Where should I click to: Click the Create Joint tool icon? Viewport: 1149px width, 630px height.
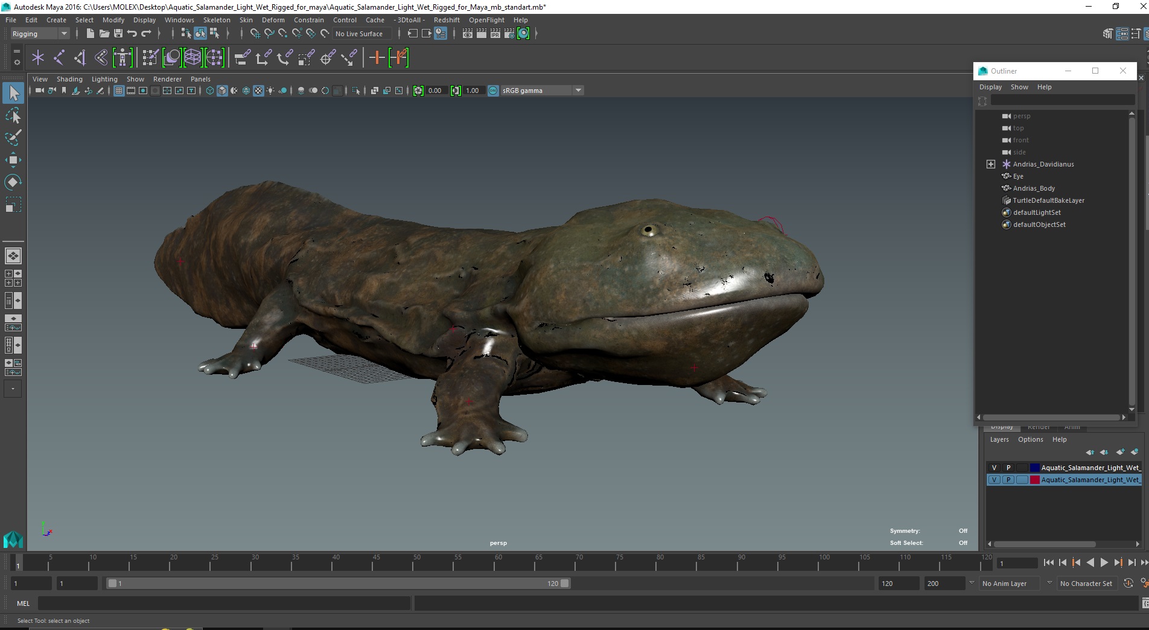click(59, 58)
